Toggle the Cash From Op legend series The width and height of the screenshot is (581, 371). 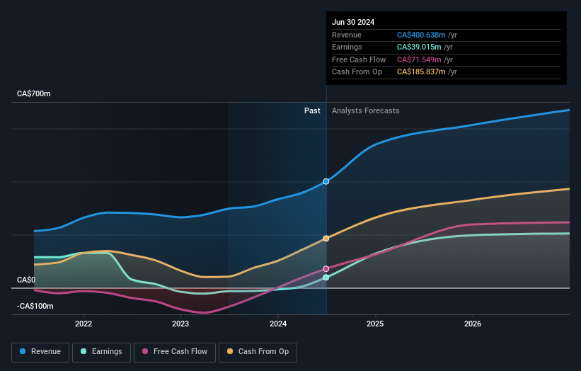tap(258, 352)
